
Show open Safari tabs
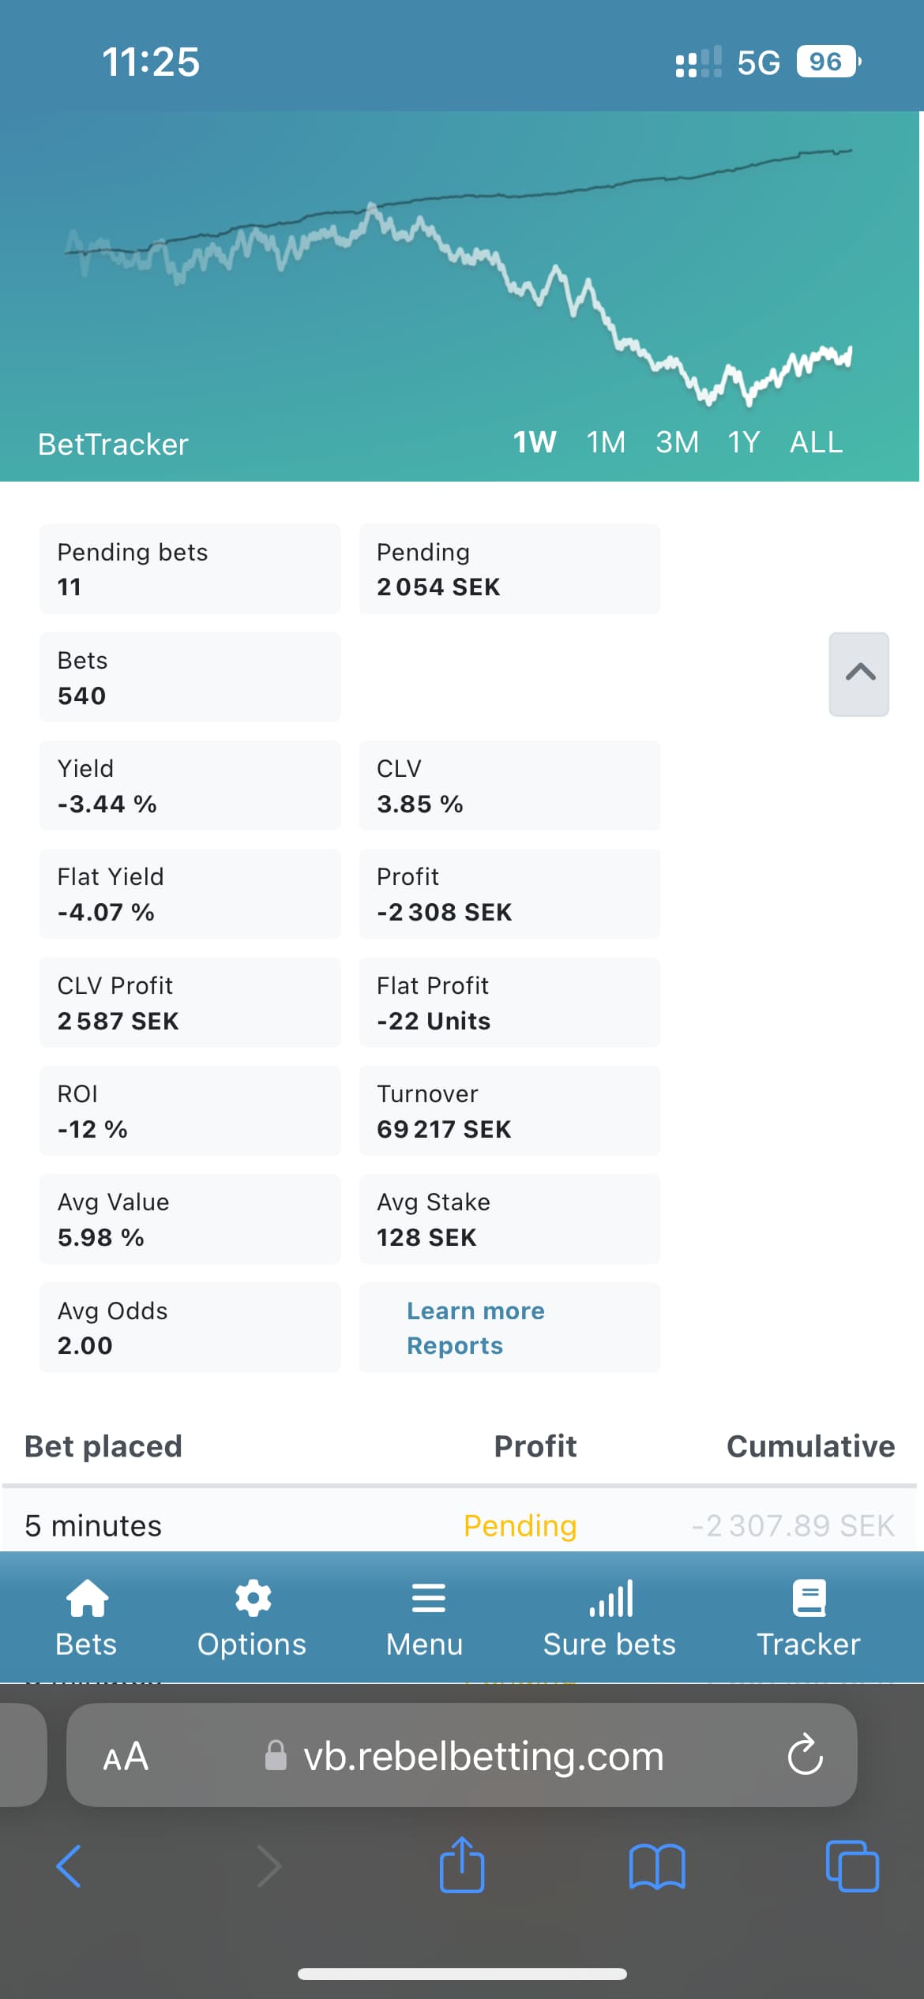[x=851, y=1866]
